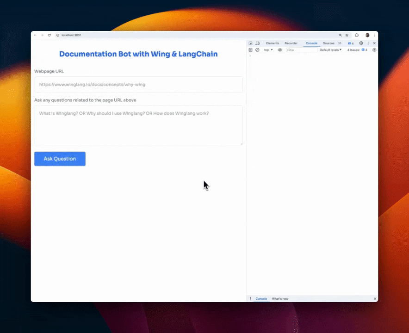The width and height of the screenshot is (409, 333).
Task: Show the console sidebar
Action: (250, 50)
